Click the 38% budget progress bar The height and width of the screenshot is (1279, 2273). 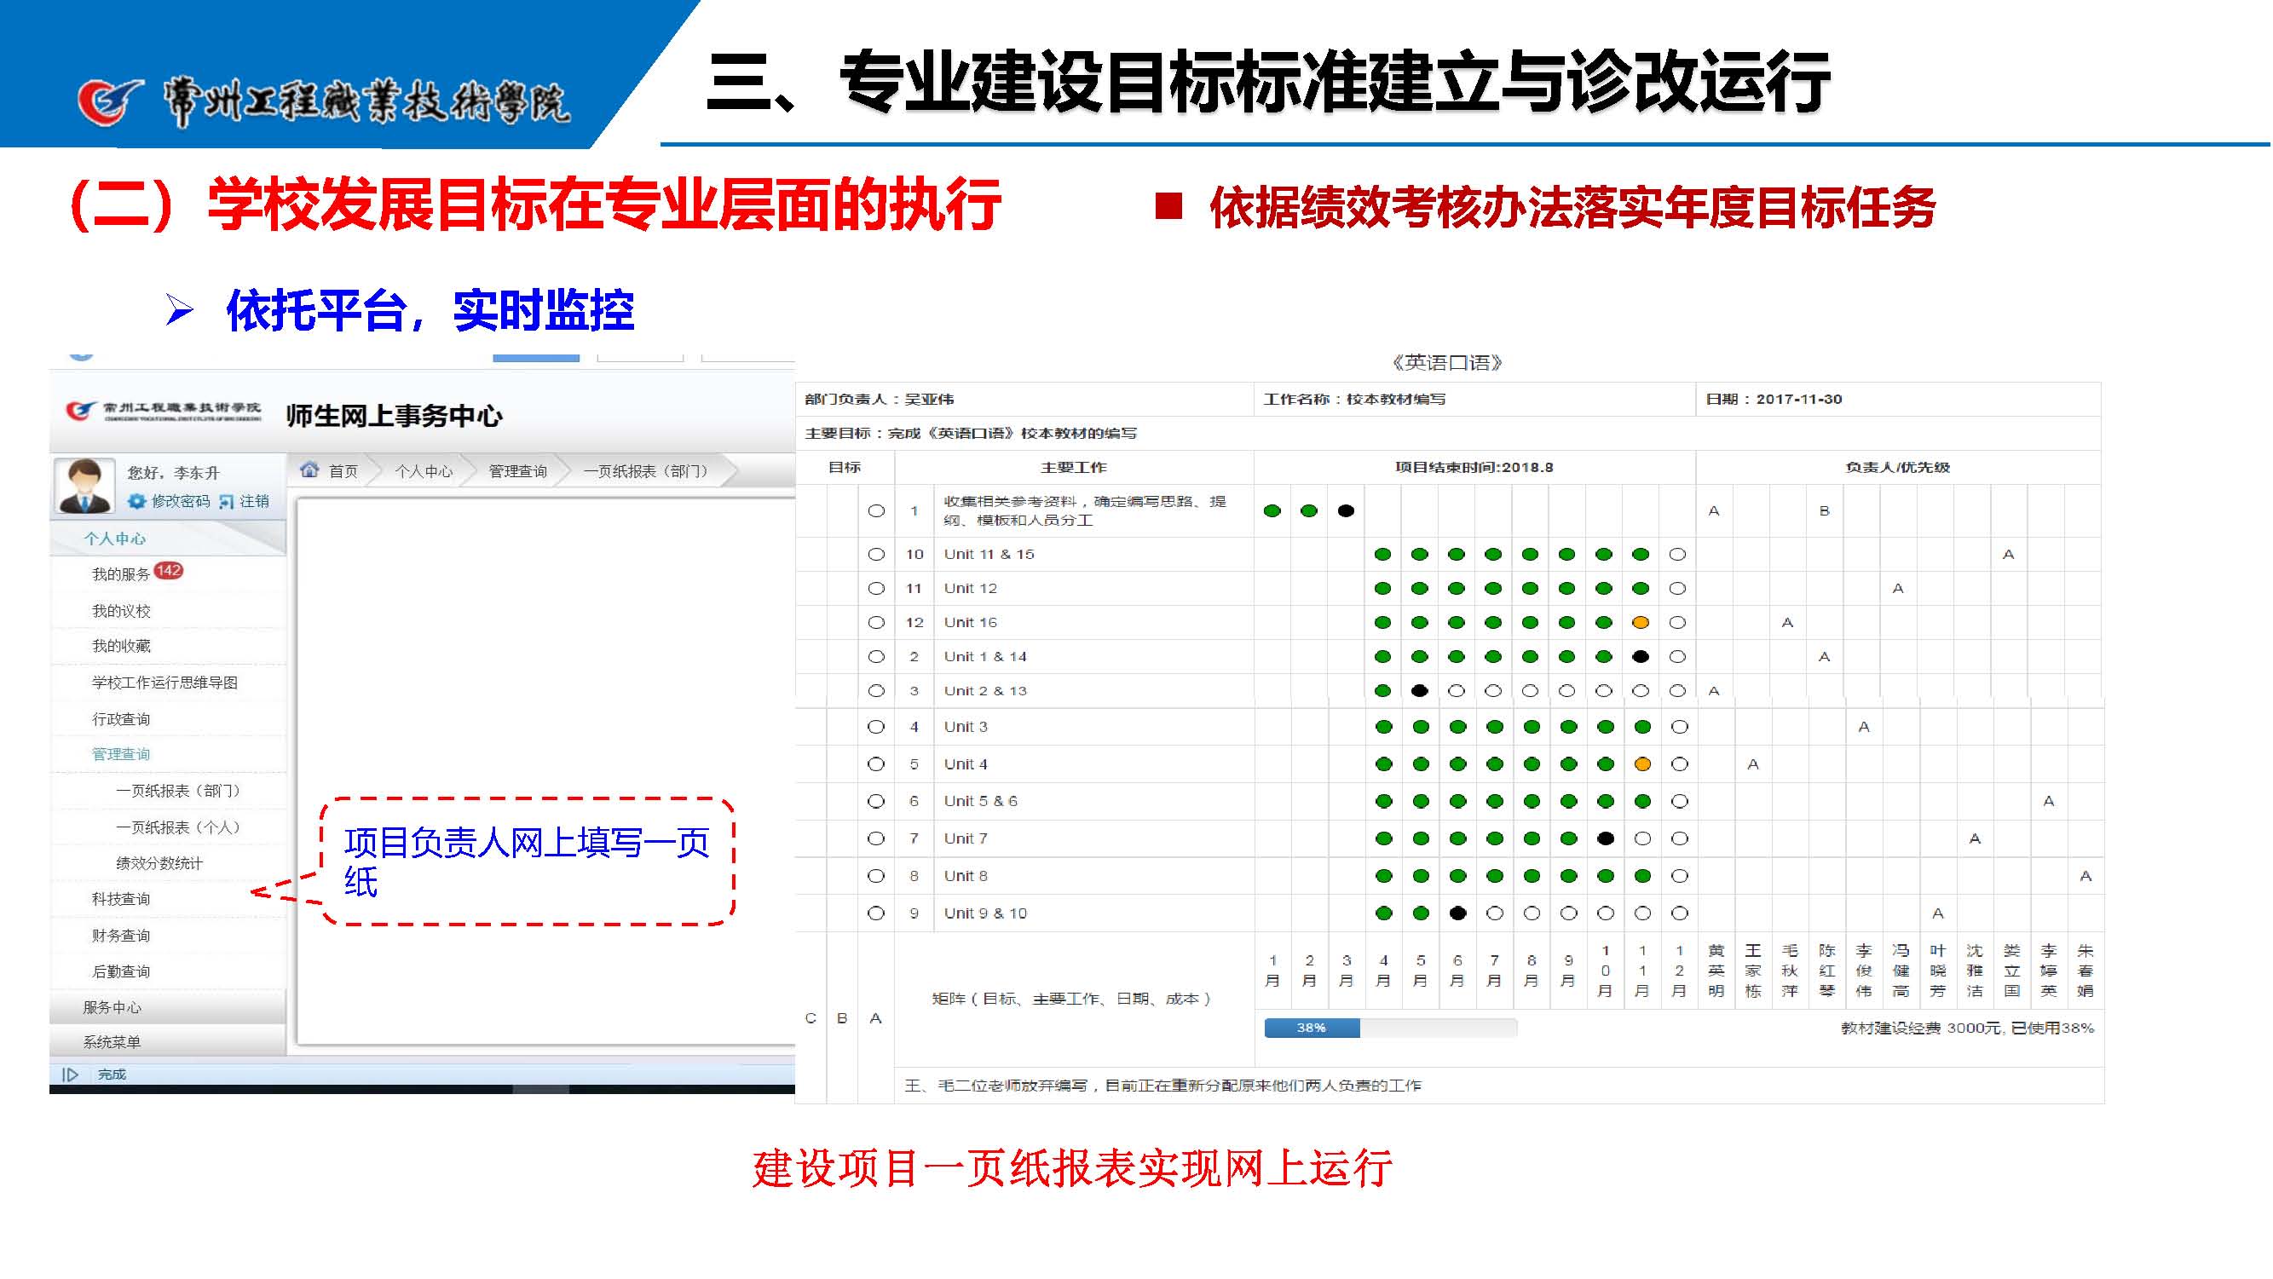click(1313, 1028)
